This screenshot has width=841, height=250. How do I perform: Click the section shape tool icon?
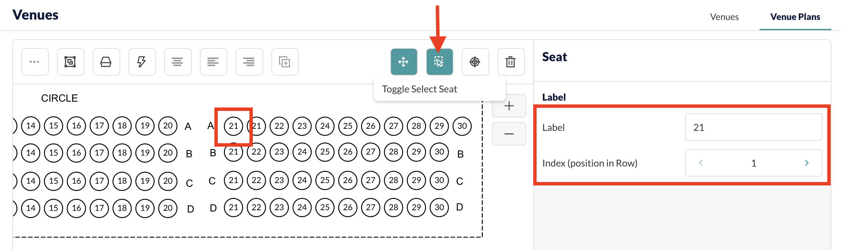pos(106,62)
